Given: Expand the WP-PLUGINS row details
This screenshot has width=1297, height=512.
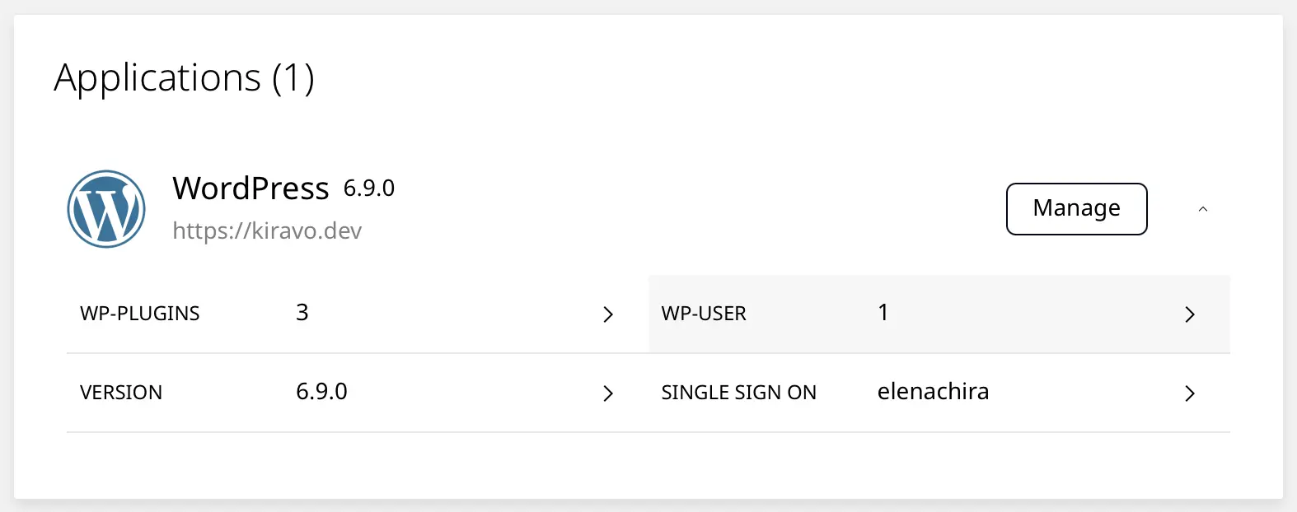Looking at the screenshot, I should [x=608, y=314].
